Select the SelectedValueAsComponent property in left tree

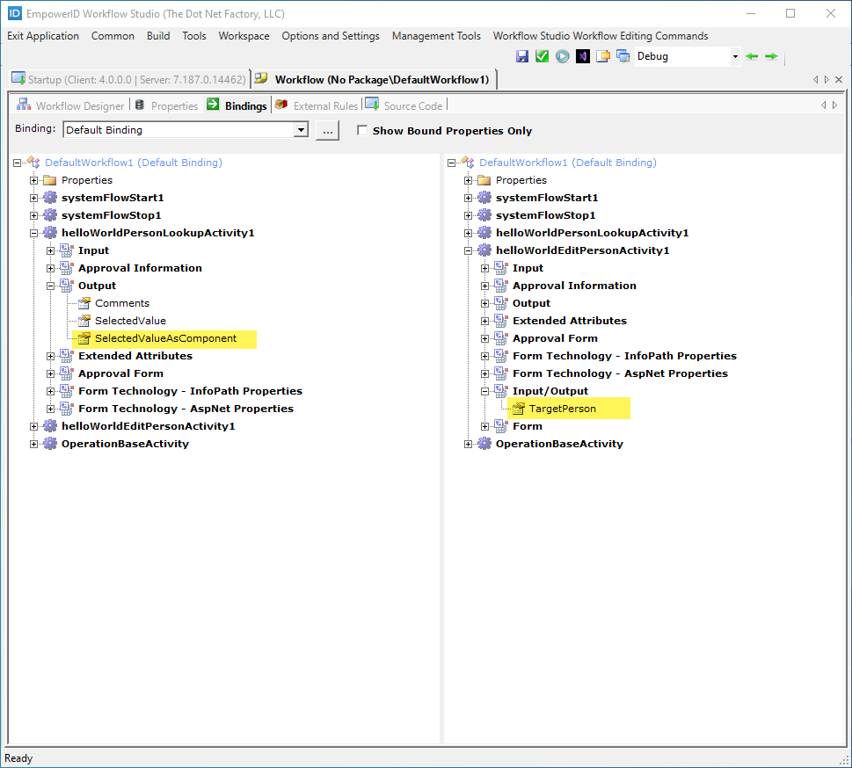tap(165, 338)
